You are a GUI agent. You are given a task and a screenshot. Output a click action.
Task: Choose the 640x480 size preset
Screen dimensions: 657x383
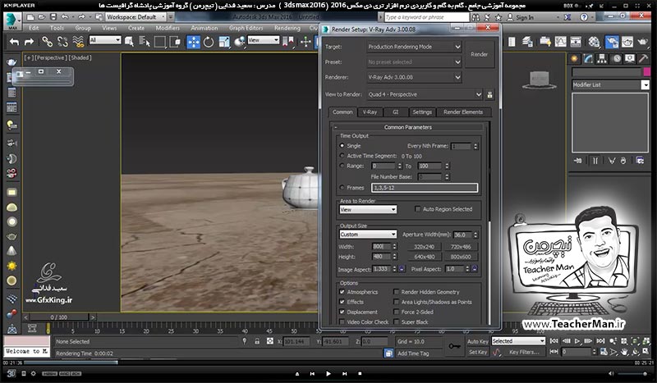pyautogui.click(x=424, y=257)
